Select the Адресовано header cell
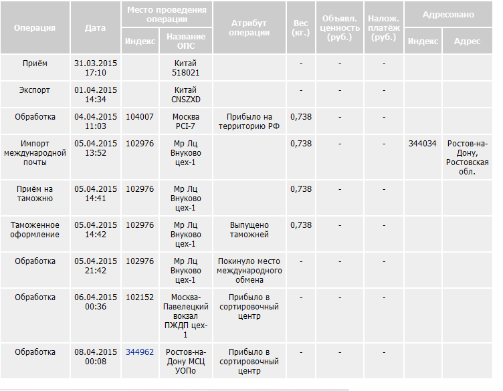 [x=448, y=14]
